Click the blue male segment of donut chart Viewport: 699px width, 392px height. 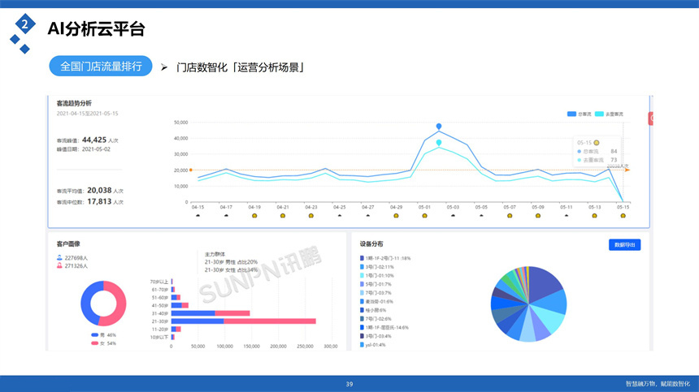click(86, 303)
